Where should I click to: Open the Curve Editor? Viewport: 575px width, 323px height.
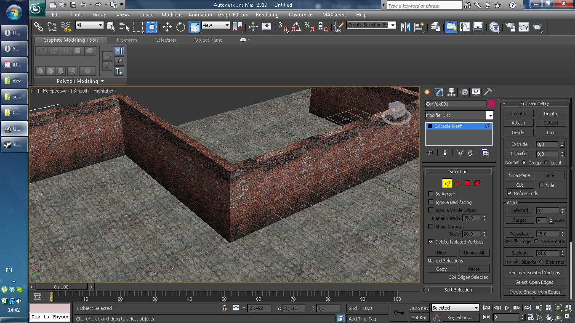465,27
